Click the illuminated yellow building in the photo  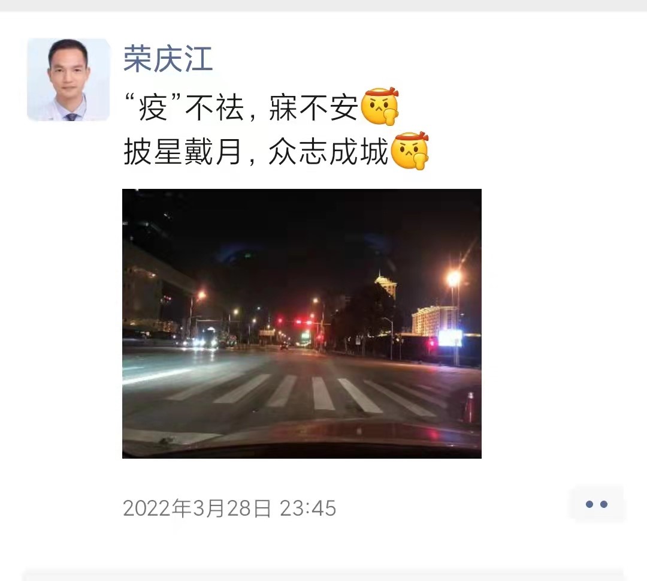pos(434,320)
